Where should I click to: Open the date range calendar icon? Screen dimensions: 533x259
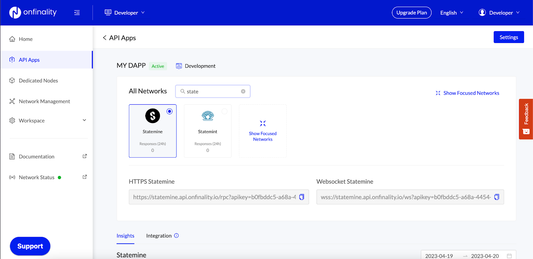(x=509, y=256)
